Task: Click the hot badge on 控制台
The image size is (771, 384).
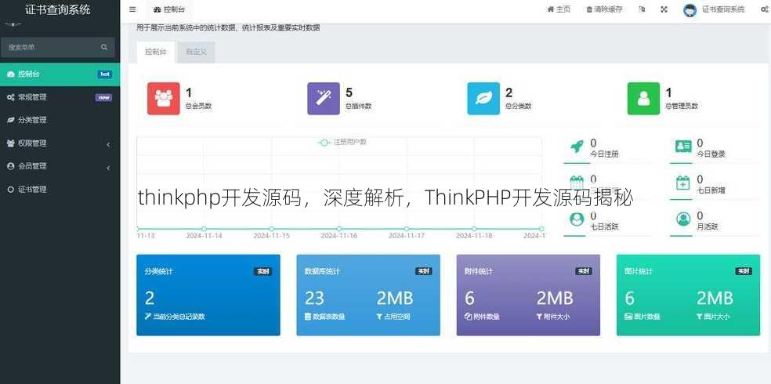Action: click(105, 74)
